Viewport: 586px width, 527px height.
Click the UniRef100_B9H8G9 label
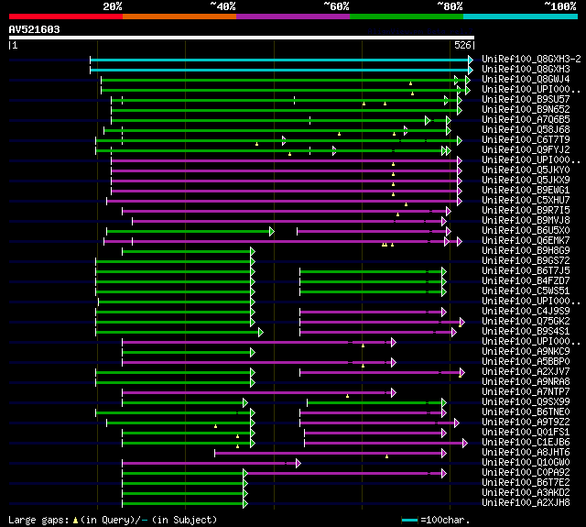[x=526, y=251]
